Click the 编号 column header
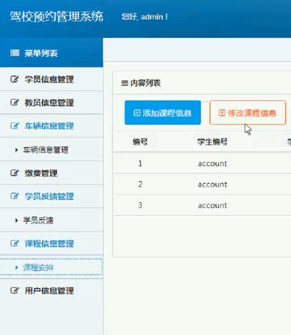The width and height of the screenshot is (291, 335). click(x=140, y=142)
